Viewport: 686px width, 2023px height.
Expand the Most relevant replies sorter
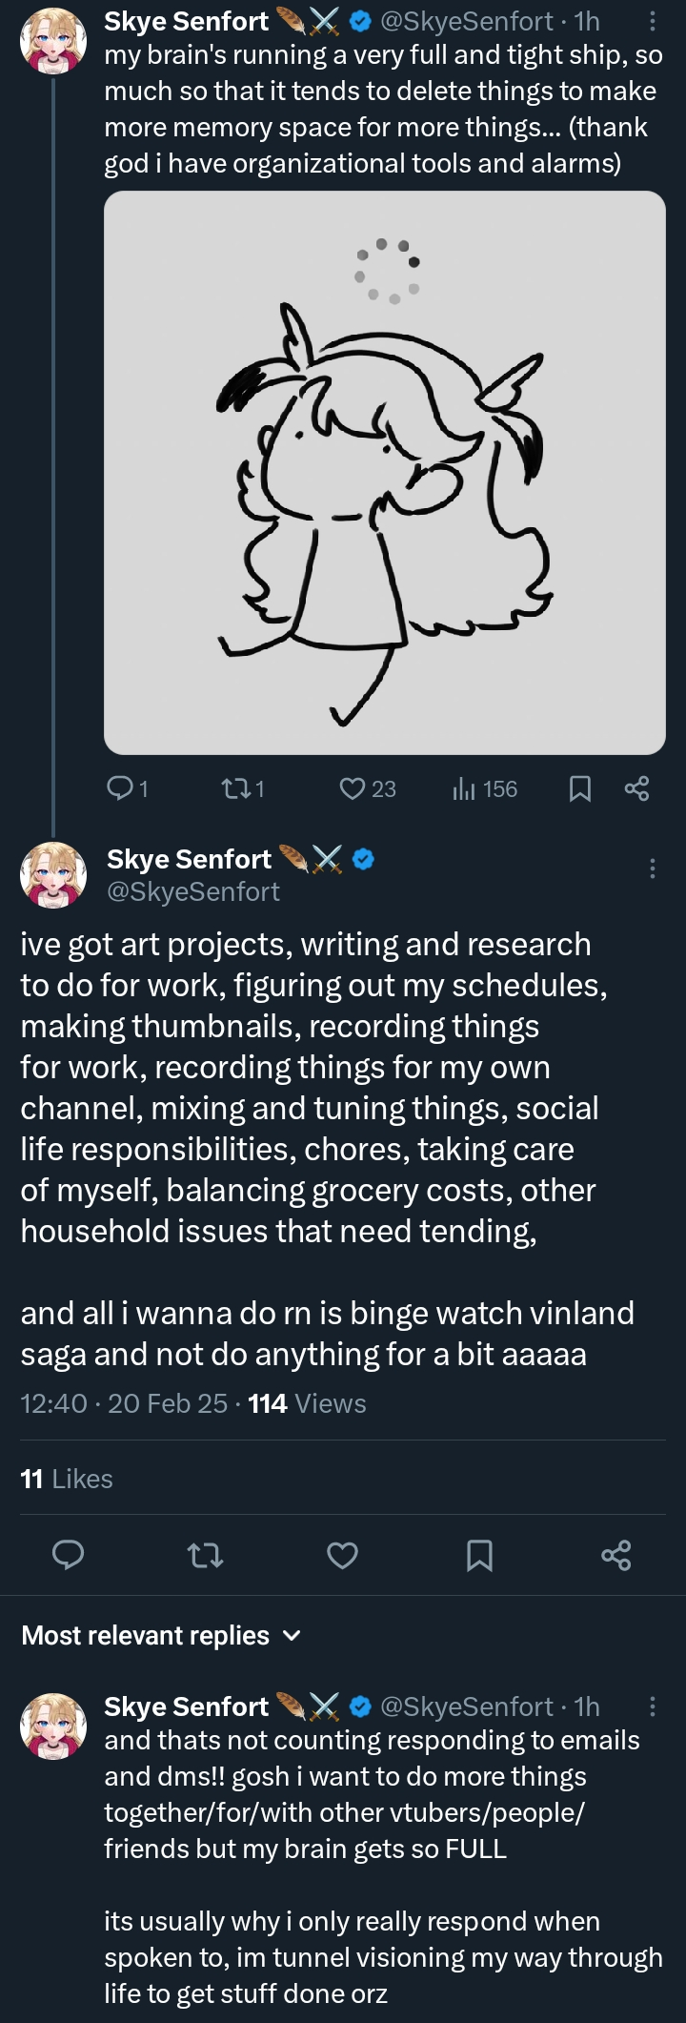160,1635
